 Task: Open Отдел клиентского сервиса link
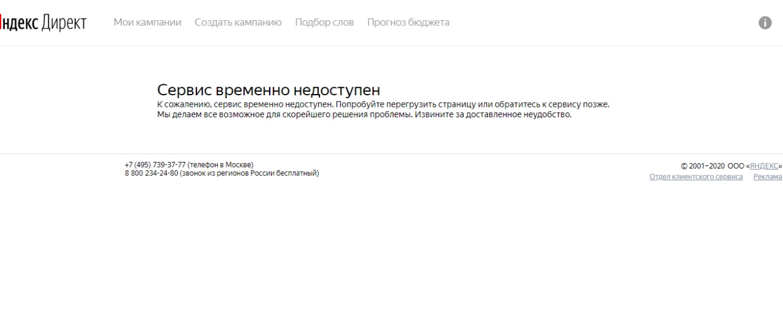696,177
